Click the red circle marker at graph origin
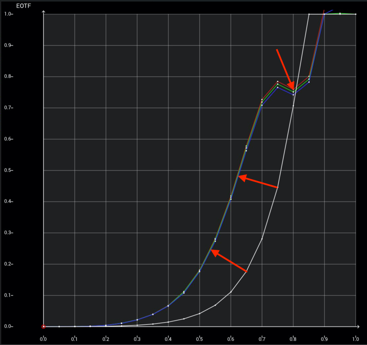Image resolution: width=367 pixels, height=345 pixels. 43,327
